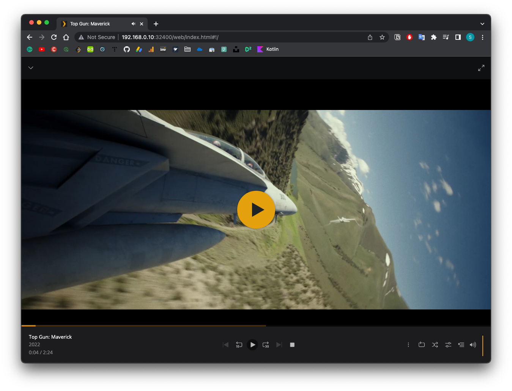The height and width of the screenshot is (391, 512).
Task: Close the Top Gun: Maverick tab
Action: [142, 24]
